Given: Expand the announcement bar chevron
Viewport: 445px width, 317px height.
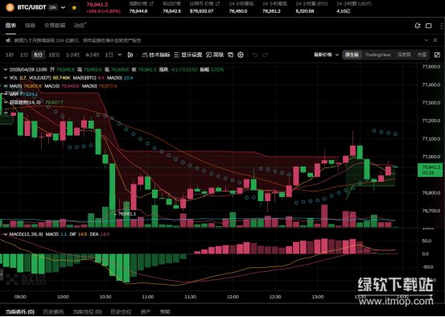Looking at the screenshot, I should 426,40.
